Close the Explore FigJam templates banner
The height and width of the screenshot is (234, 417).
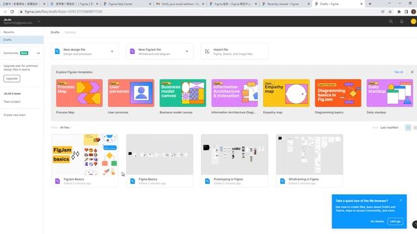click(412, 72)
